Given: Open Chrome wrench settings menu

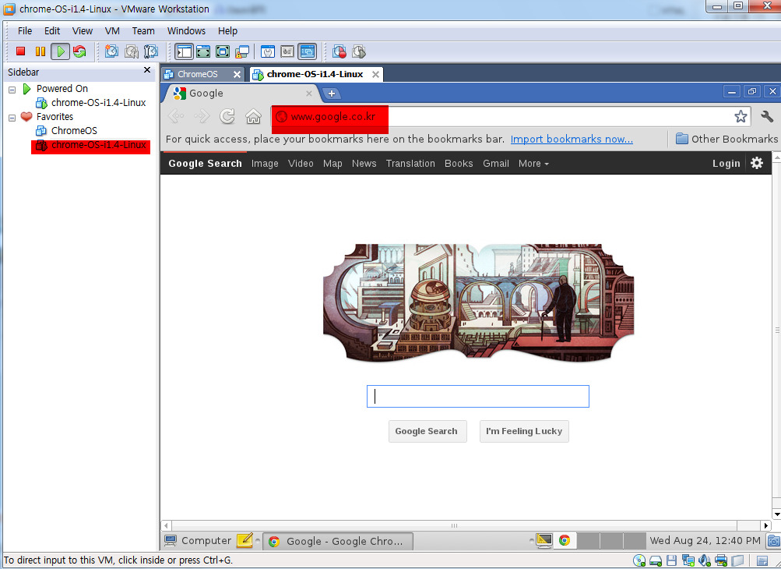Looking at the screenshot, I should click(767, 117).
